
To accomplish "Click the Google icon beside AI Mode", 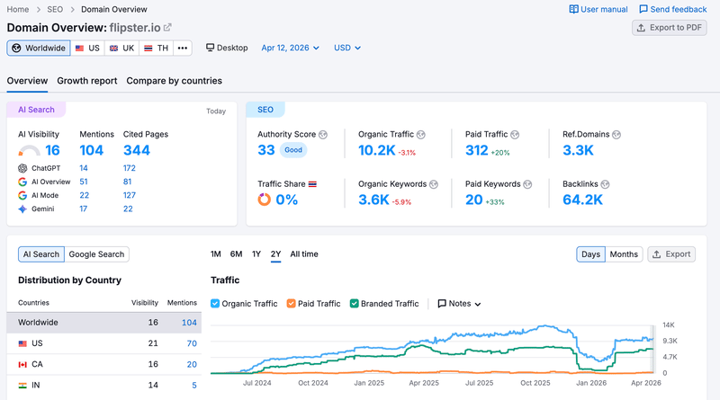I will pos(22,195).
